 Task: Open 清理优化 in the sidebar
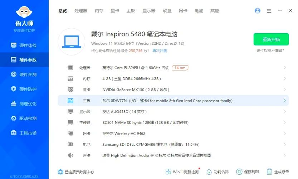coord(24,104)
